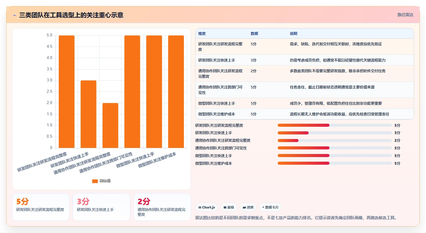Screen dimensions: 426x233
Task: Click the description starting 任务责任、截止日期
Action: [x=332, y=87]
